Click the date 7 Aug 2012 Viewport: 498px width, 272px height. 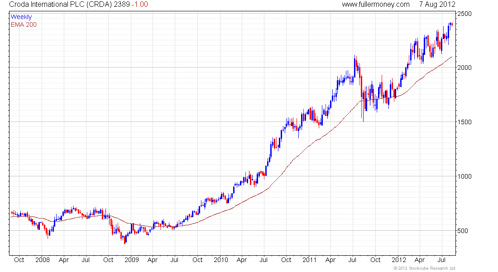[437, 4]
